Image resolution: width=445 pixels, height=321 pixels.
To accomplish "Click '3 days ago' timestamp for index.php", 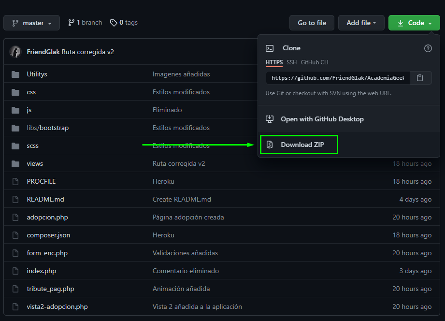I will [416, 271].
